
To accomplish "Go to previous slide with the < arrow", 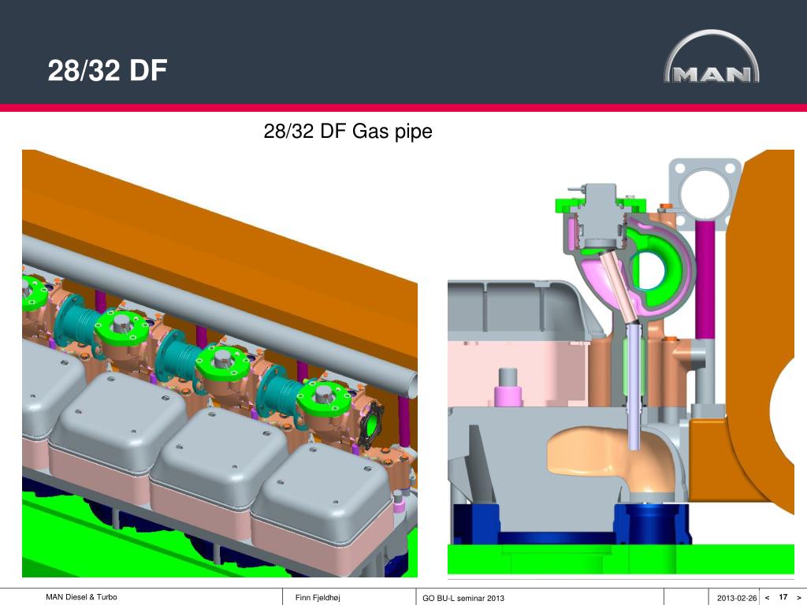I will (x=767, y=598).
